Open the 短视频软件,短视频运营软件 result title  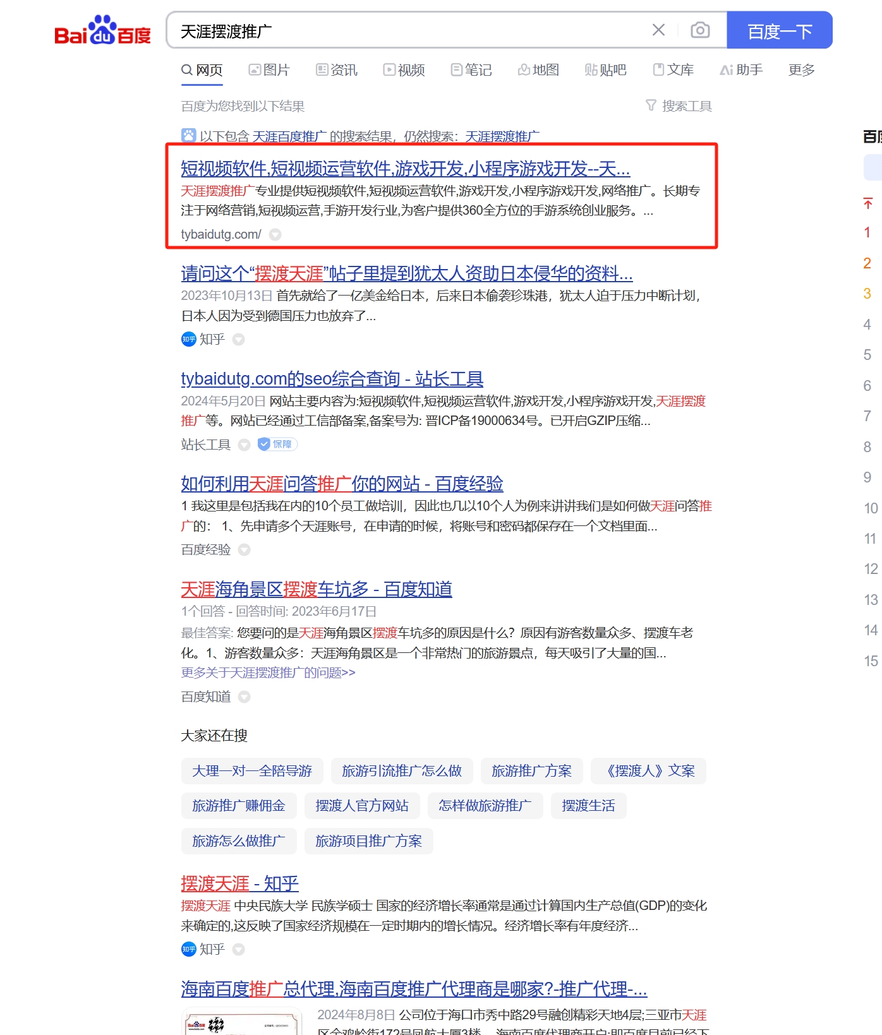[x=406, y=168]
